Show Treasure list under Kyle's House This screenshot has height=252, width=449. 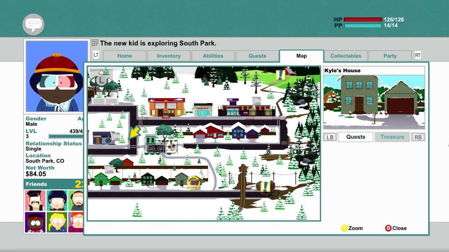[x=392, y=137]
